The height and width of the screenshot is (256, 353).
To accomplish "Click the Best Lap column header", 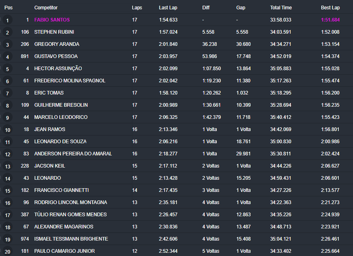I will pyautogui.click(x=330, y=8).
